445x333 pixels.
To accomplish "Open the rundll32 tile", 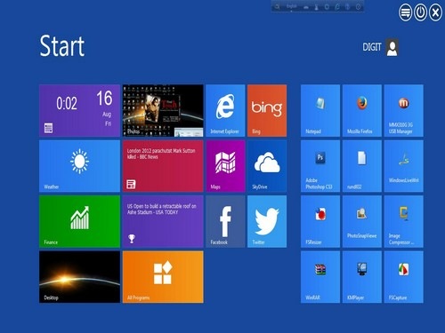I will click(x=362, y=166).
